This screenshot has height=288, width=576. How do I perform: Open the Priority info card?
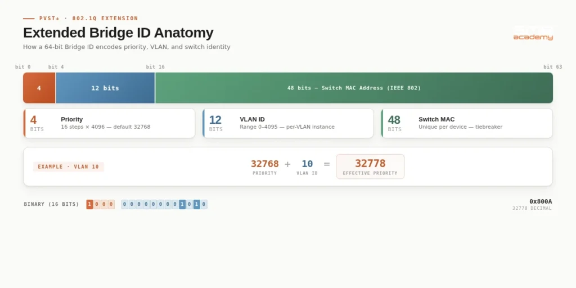pyautogui.click(x=109, y=123)
